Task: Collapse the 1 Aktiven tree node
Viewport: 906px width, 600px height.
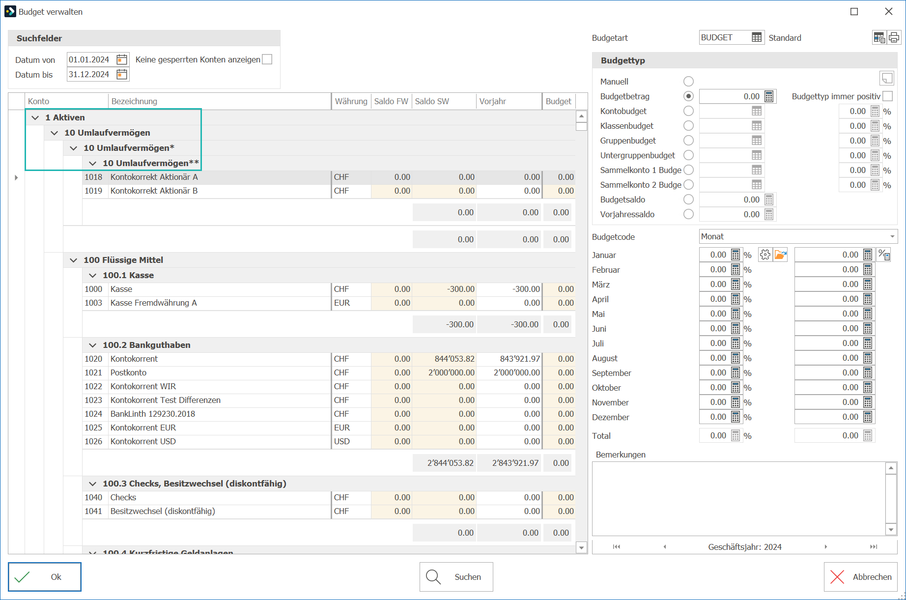Action: coord(35,117)
